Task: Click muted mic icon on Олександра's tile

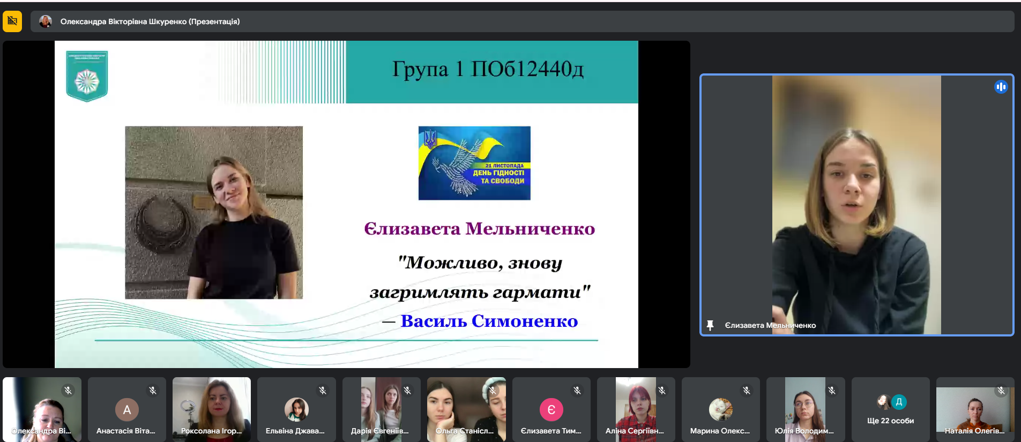Action: (x=68, y=391)
